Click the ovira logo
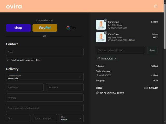This screenshot has width=166, height=124. click(x=14, y=6)
